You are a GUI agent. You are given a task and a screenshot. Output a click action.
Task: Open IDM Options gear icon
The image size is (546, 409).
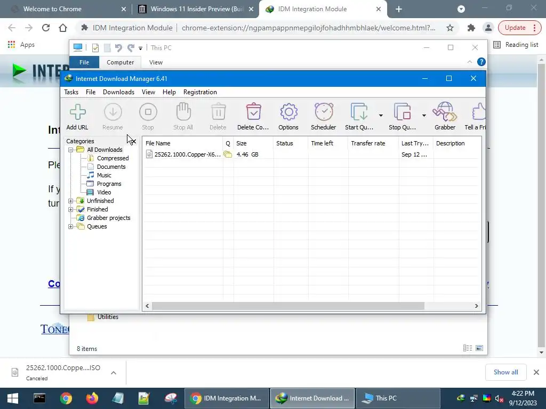click(288, 112)
